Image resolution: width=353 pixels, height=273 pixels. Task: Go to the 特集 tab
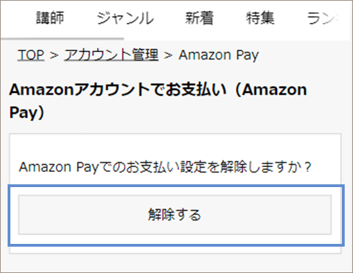coord(260,18)
